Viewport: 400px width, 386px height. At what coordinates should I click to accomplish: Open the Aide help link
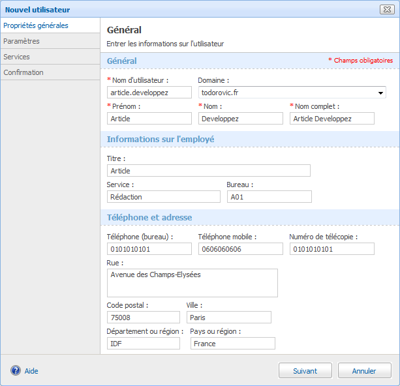tap(31, 371)
